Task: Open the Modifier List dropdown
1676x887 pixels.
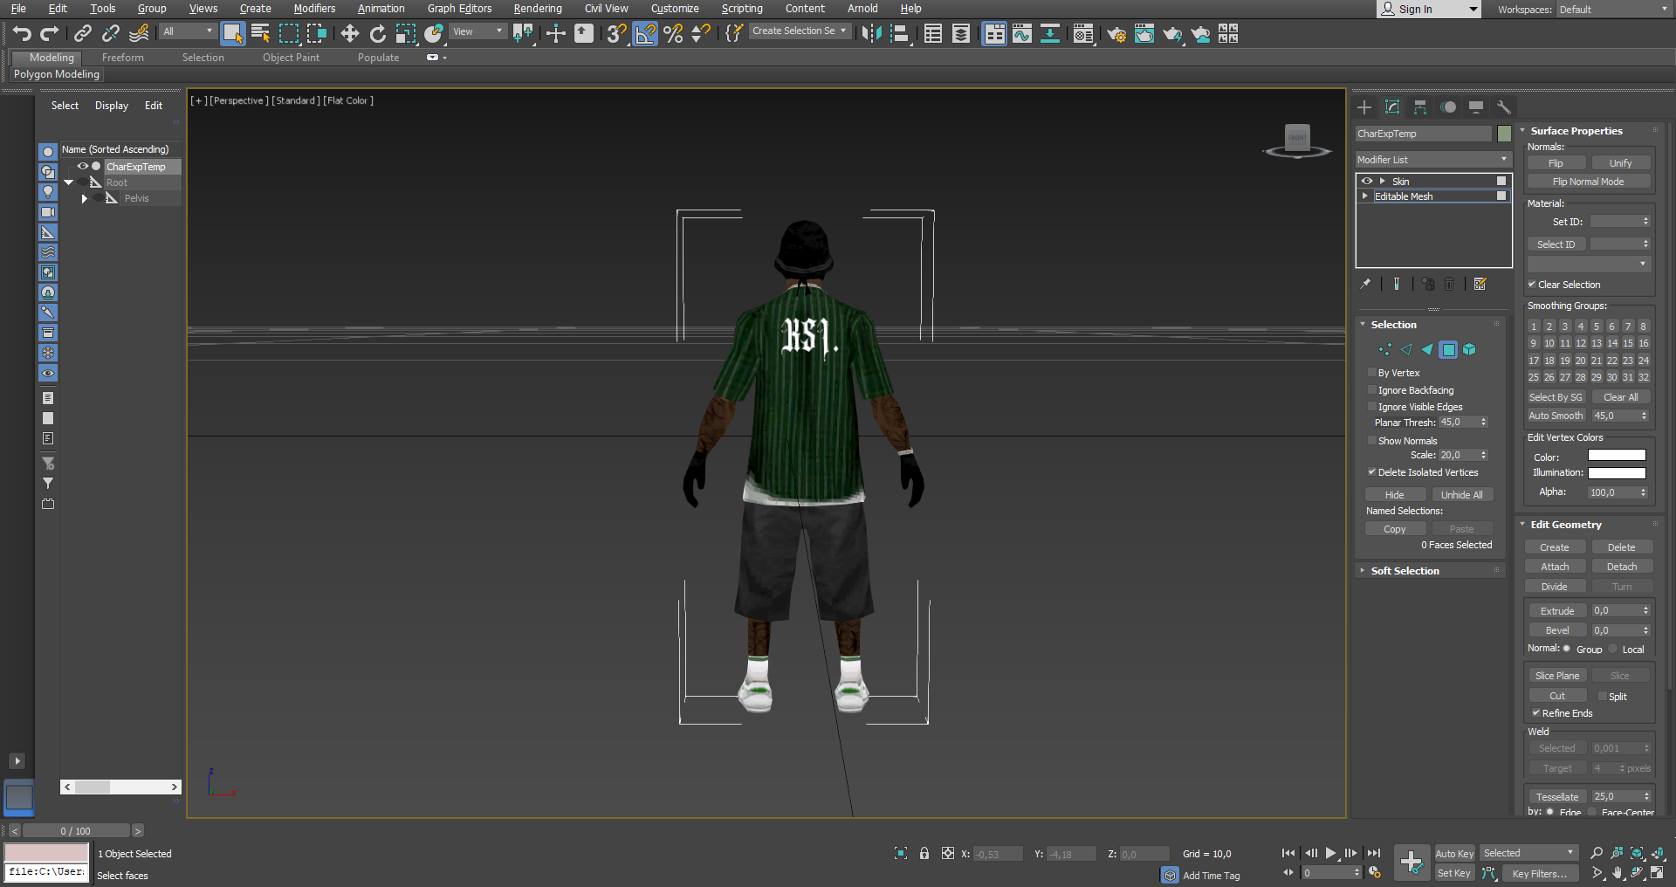Action: [x=1432, y=160]
